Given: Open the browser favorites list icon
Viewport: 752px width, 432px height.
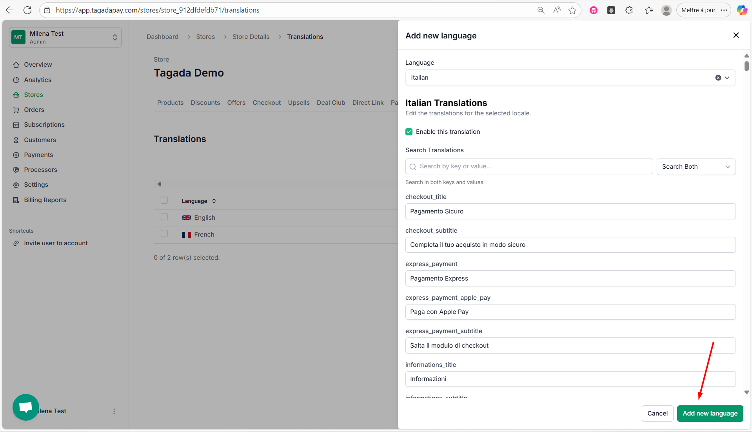Looking at the screenshot, I should pos(649,10).
